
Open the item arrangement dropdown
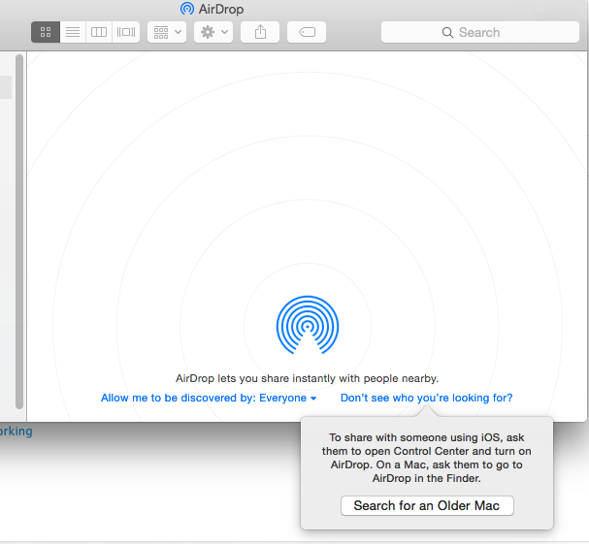pyautogui.click(x=167, y=32)
